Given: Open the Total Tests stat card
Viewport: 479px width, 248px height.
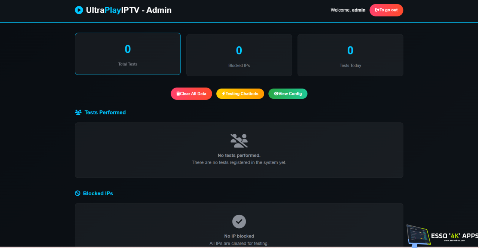Looking at the screenshot, I should click(x=128, y=54).
